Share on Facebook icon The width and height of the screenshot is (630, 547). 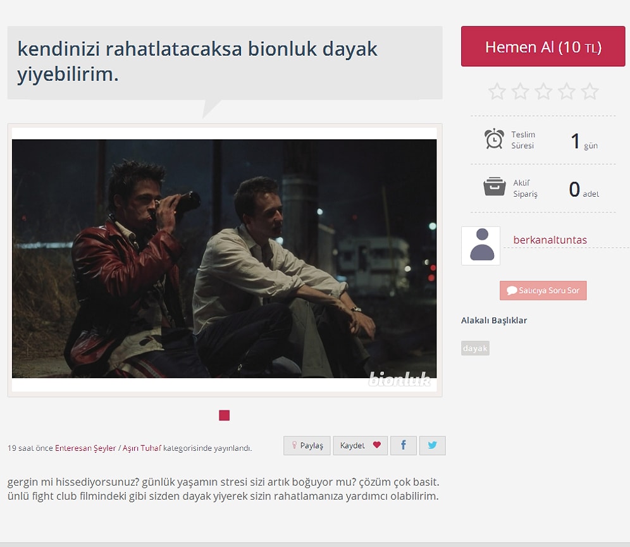pos(404,445)
